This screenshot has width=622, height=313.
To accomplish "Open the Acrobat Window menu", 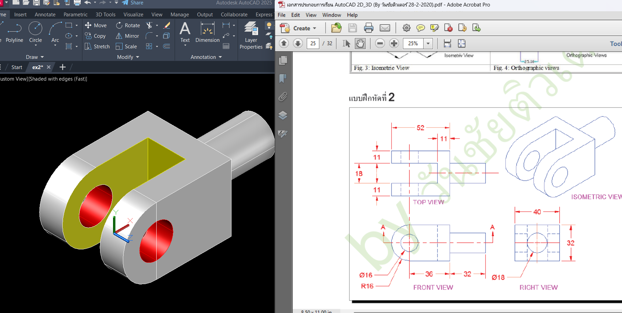I will coord(332,15).
